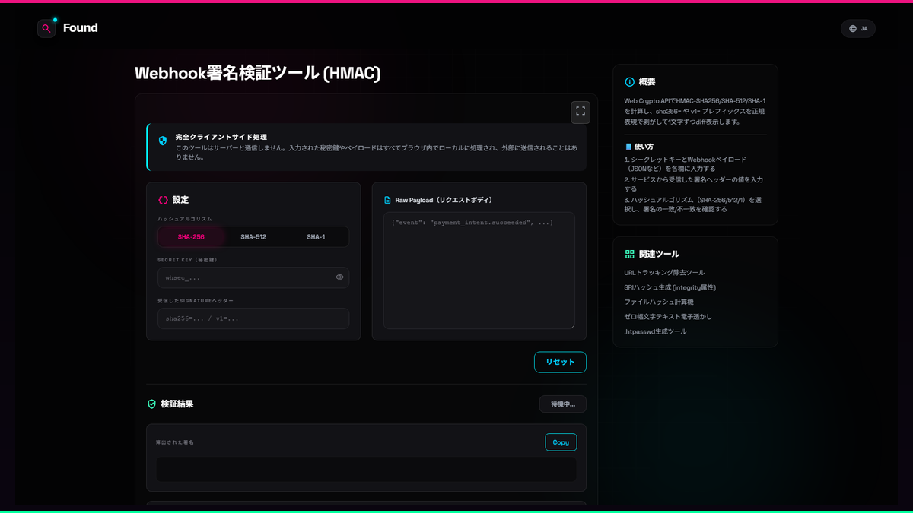This screenshot has width=913, height=513.
Task: Click the 関連ツール heading text
Action: click(659, 255)
